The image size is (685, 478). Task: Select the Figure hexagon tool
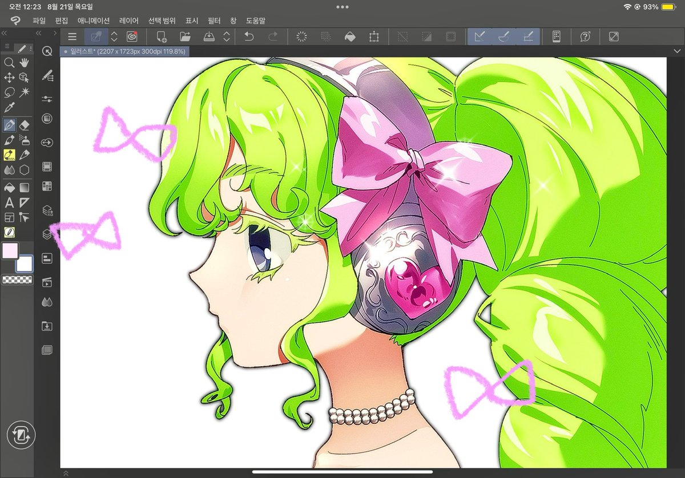point(24,170)
